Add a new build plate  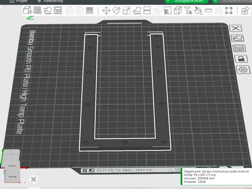pos(38,10)
